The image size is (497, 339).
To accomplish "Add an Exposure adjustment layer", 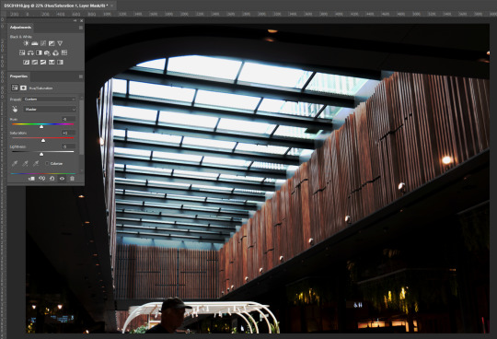I will coord(52,43).
